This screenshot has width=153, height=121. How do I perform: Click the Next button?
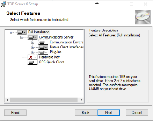pyautogui.click(x=109, y=113)
